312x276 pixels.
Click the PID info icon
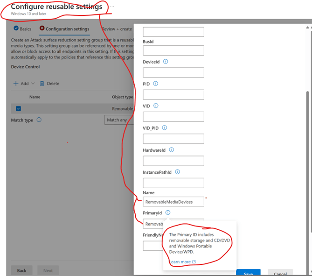(155, 84)
